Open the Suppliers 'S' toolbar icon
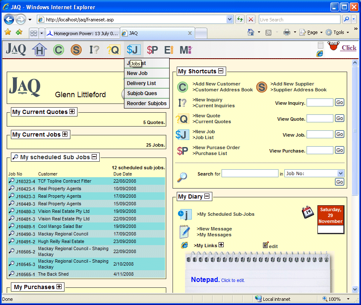361x305 pixels. tap(76, 50)
